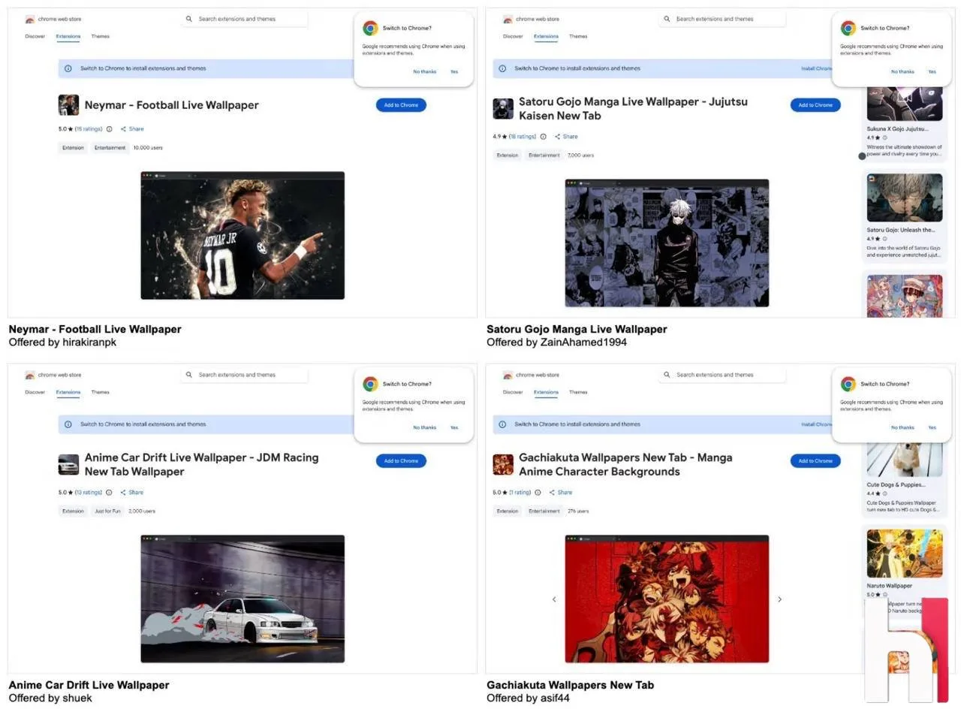The height and width of the screenshot is (709, 961).
Task: Click info icon in Satoru Gojo page install banner
Action: coord(502,68)
